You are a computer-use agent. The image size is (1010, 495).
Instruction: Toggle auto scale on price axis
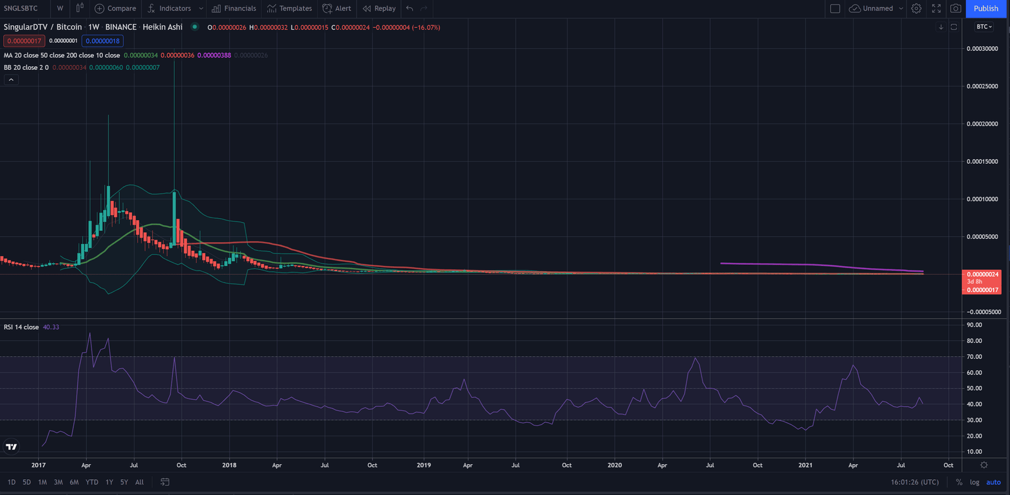pyautogui.click(x=994, y=482)
